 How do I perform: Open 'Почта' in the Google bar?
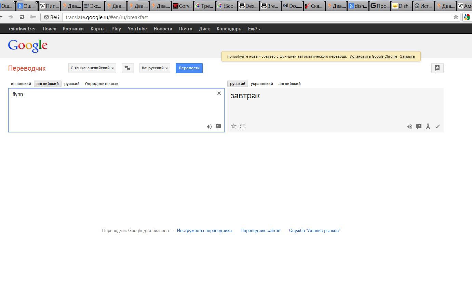(186, 29)
